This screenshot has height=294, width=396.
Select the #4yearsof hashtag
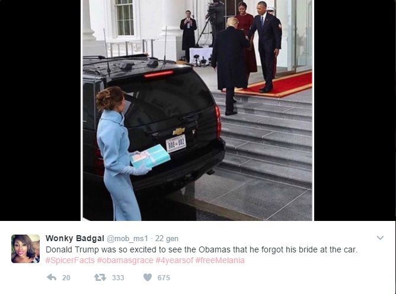pyautogui.click(x=174, y=260)
